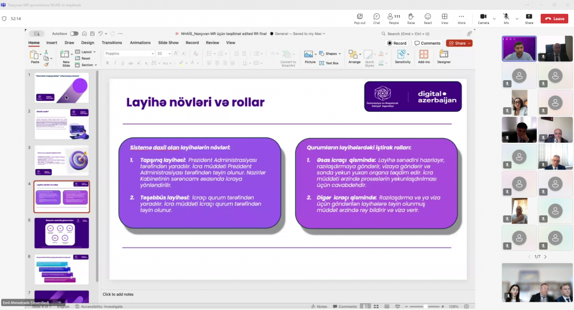Screen dimensions: 574x310
Task: Switch to the Transitions ribbon tab
Action: [x=111, y=42]
